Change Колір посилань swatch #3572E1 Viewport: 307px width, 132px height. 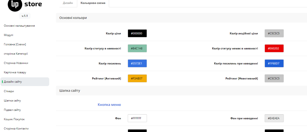click(x=137, y=63)
